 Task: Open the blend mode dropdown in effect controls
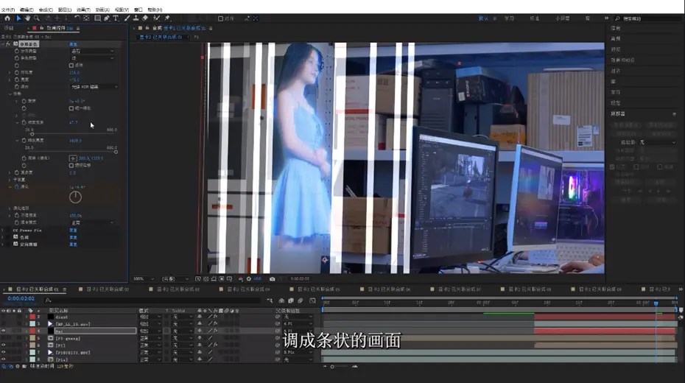point(93,222)
